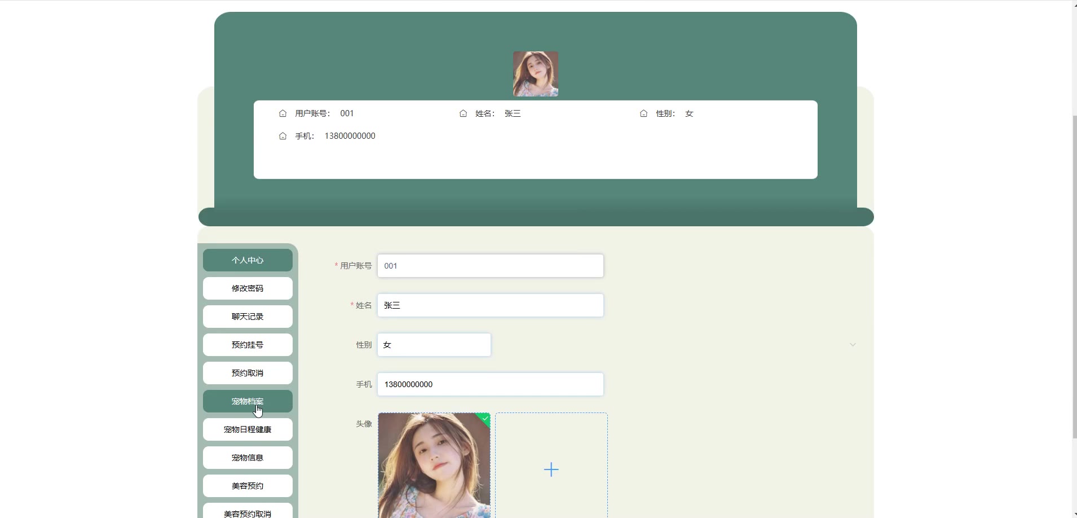
Task: Click the home icon beside 性别
Action: [x=643, y=113]
